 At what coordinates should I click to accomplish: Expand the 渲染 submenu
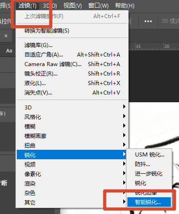pyautogui.click(x=71, y=183)
